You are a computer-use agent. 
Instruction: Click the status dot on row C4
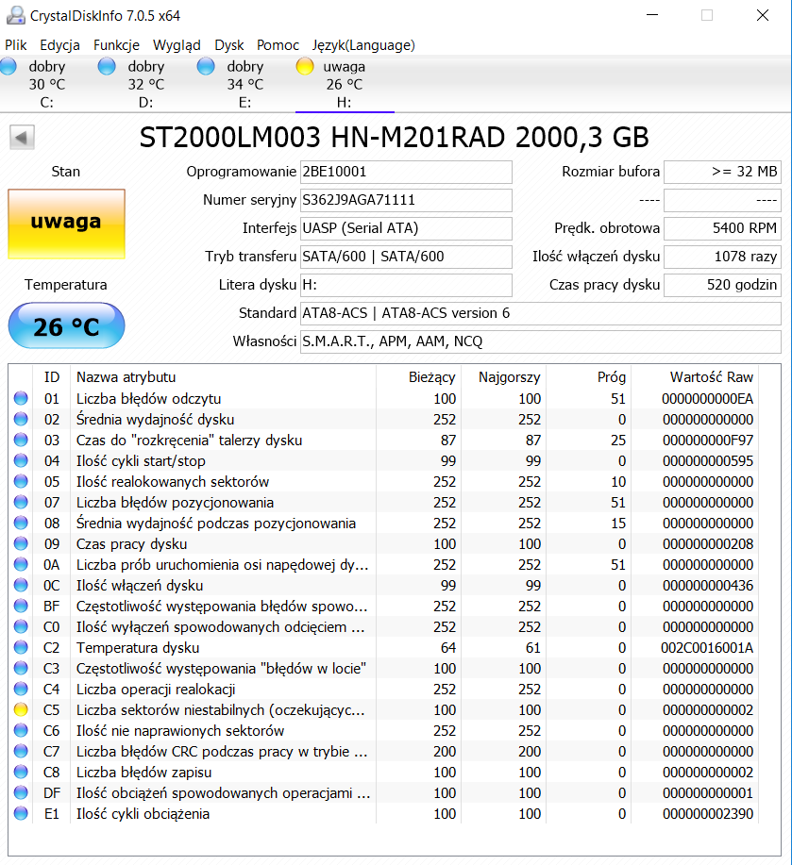pyautogui.click(x=21, y=689)
